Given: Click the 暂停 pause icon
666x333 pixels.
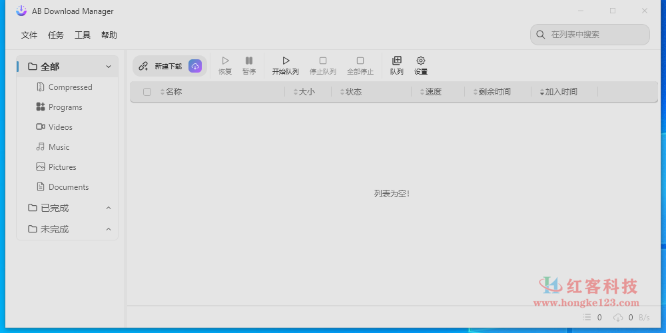Looking at the screenshot, I should click(x=249, y=61).
